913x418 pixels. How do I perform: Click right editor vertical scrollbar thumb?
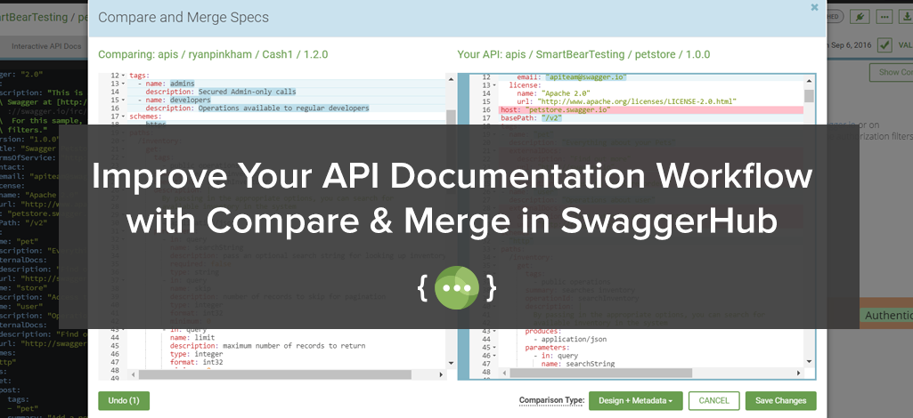click(x=810, y=97)
